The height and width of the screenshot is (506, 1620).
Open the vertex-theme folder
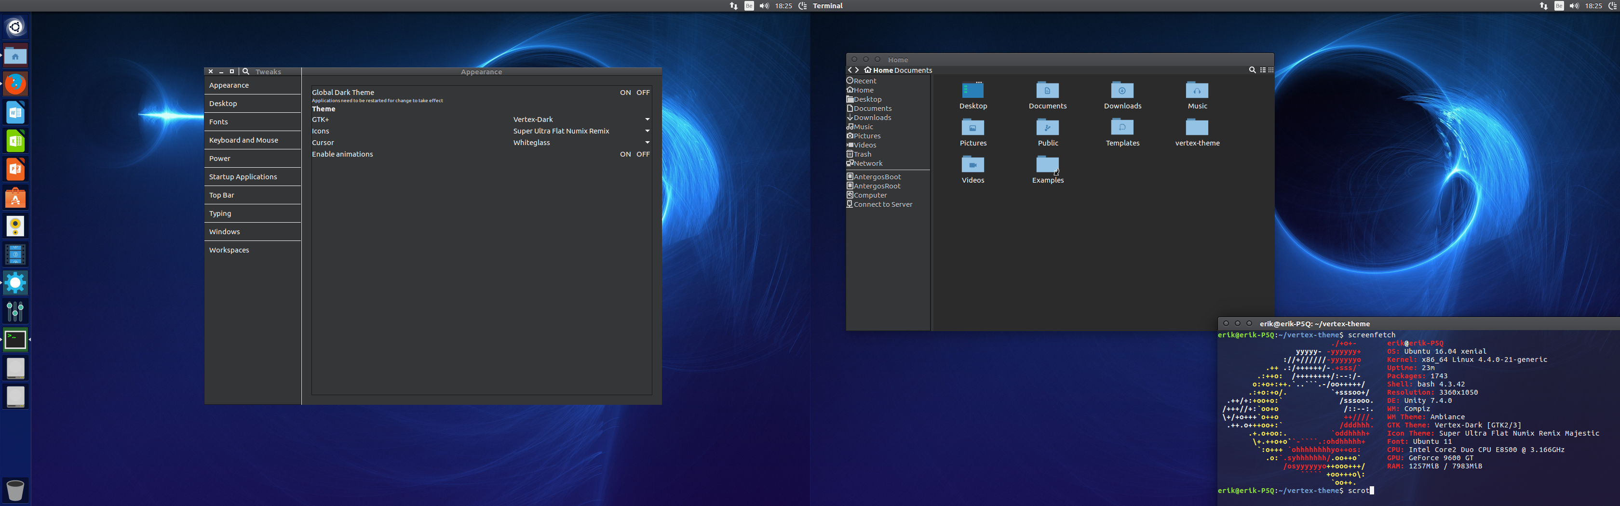[x=1197, y=128]
